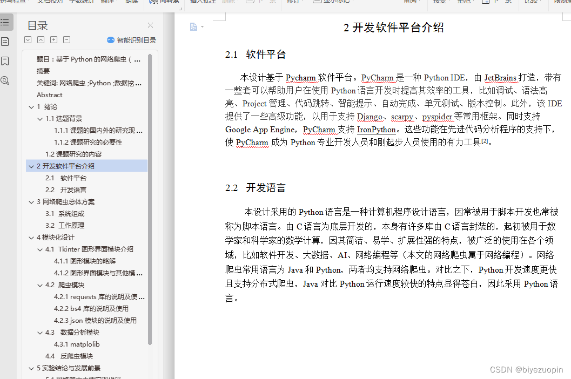
Task: Close the 目录 pane with the X
Action: 150,25
